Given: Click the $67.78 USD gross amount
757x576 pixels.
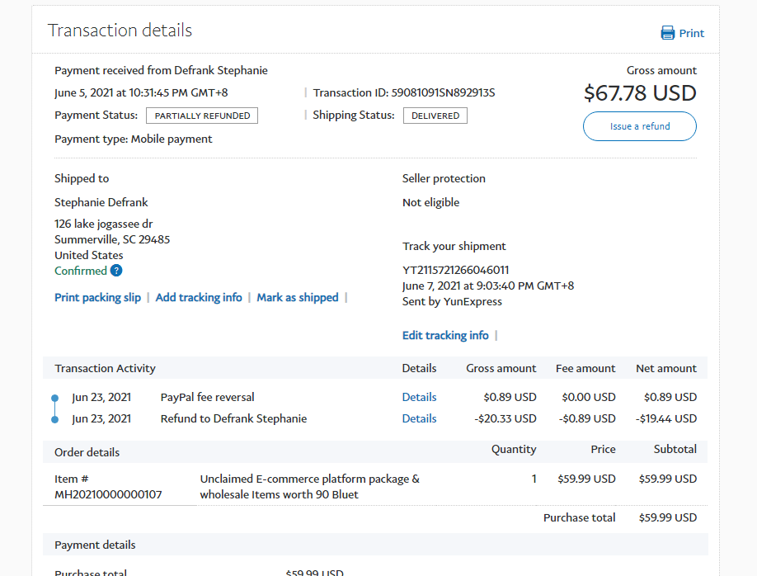Looking at the screenshot, I should tap(640, 93).
